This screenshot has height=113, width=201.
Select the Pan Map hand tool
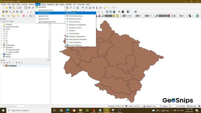(x=26, y=8)
